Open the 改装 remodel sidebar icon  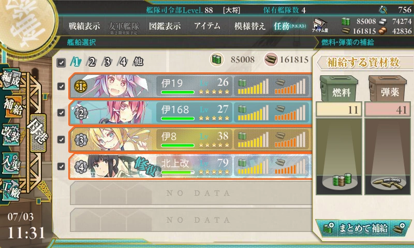11,134
